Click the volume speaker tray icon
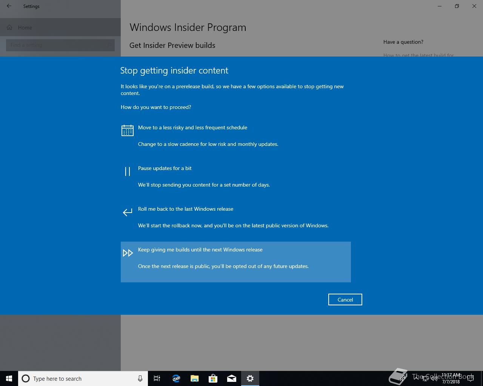 [x=434, y=378]
